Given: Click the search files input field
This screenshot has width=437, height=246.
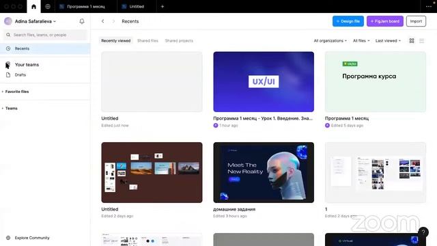Looking at the screenshot, I should click(x=46, y=35).
